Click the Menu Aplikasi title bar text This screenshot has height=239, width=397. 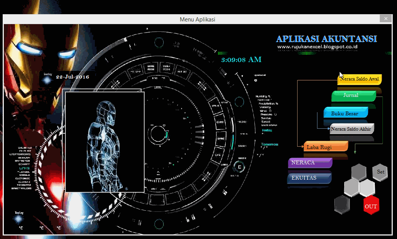point(197,20)
